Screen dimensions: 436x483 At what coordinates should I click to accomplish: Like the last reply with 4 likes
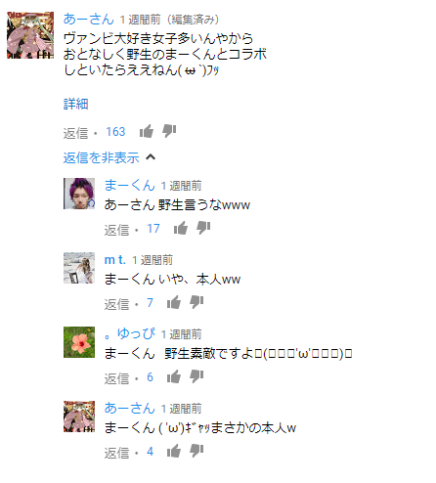174,451
